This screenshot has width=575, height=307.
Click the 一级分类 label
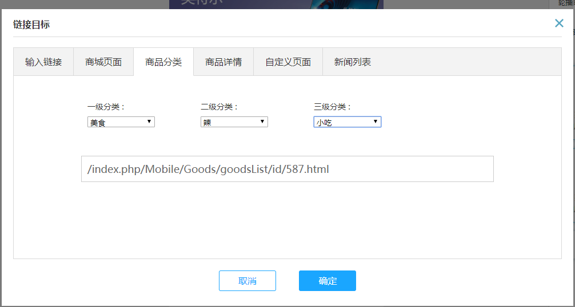click(106, 107)
